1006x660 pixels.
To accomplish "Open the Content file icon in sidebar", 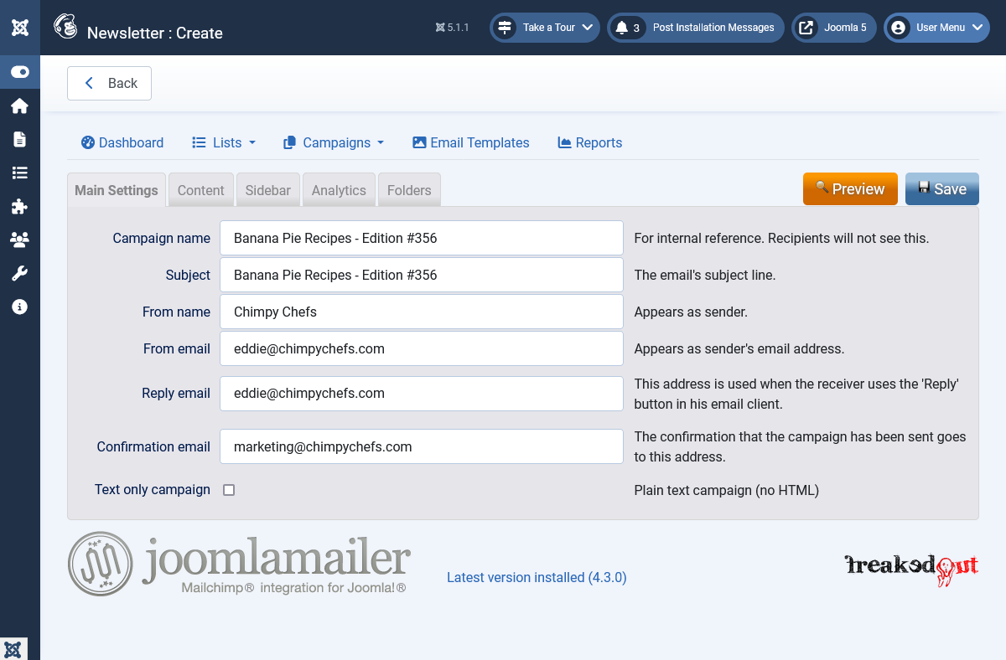I will pos(20,139).
